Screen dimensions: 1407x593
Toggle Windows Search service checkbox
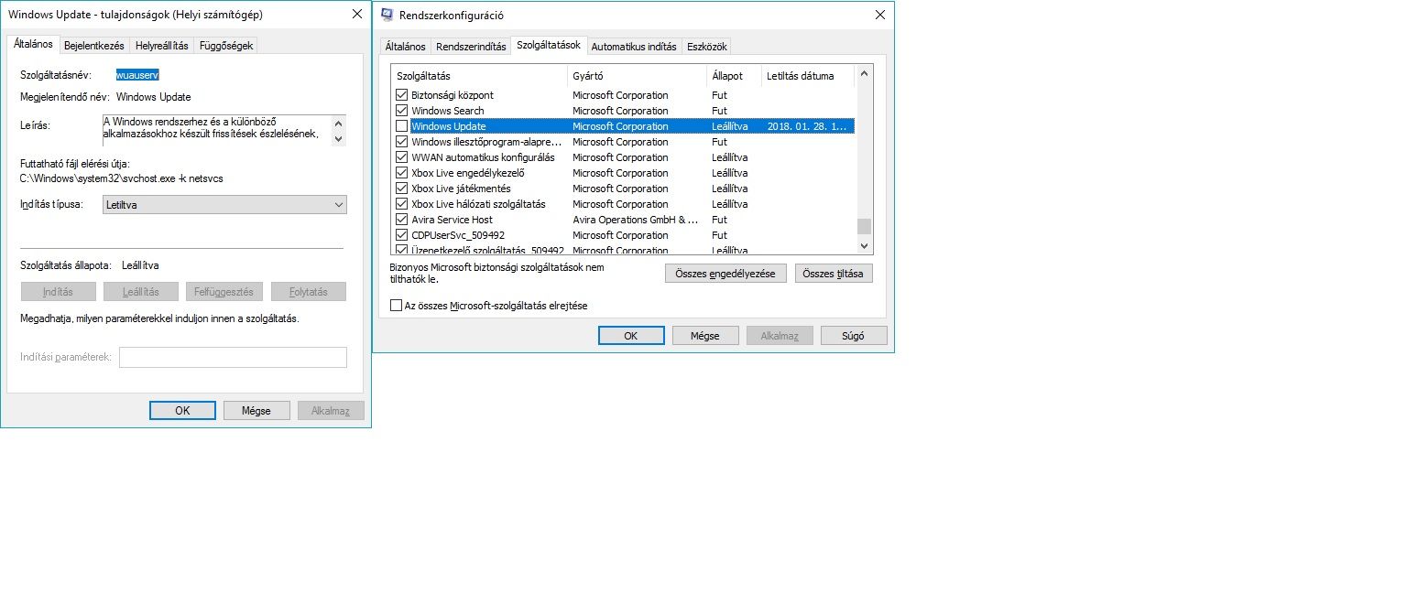401,111
